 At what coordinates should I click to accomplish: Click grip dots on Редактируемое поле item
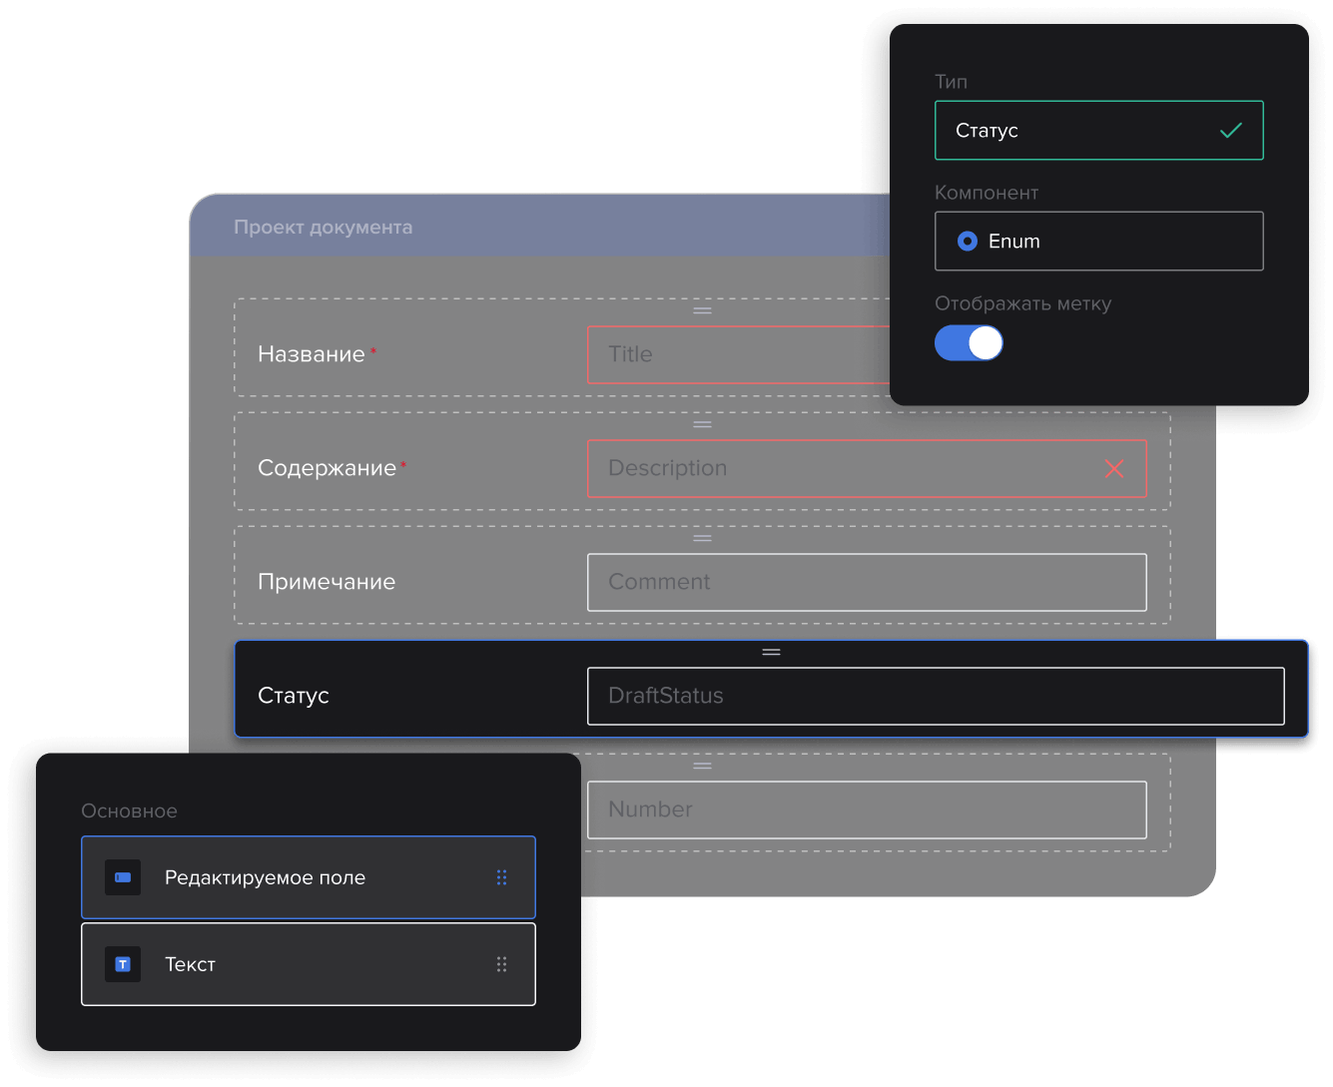(501, 877)
